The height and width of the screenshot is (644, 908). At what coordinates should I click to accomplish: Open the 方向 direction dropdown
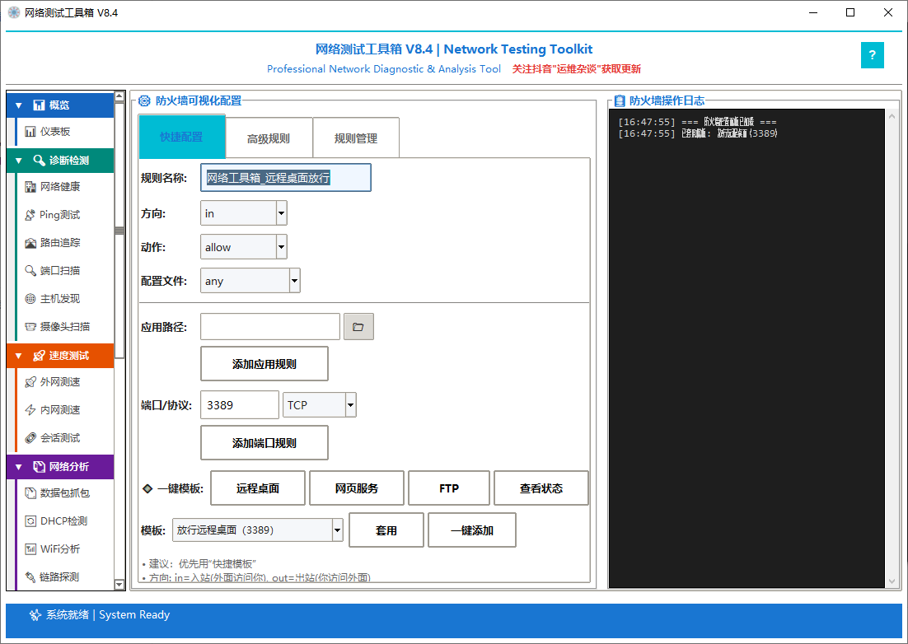(x=282, y=213)
